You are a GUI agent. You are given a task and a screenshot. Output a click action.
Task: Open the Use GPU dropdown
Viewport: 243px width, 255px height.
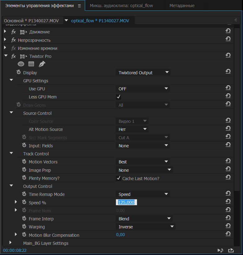[x=143, y=89]
